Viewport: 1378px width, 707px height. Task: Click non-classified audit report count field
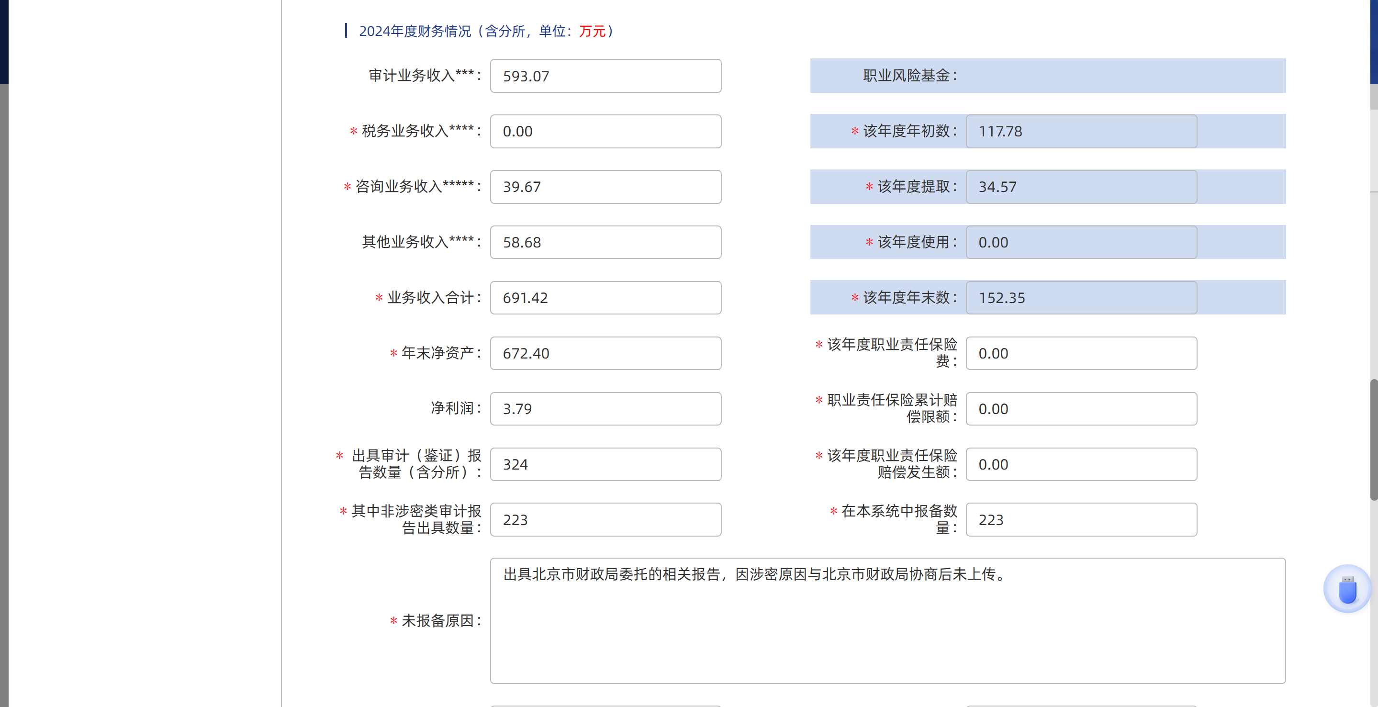coord(605,520)
